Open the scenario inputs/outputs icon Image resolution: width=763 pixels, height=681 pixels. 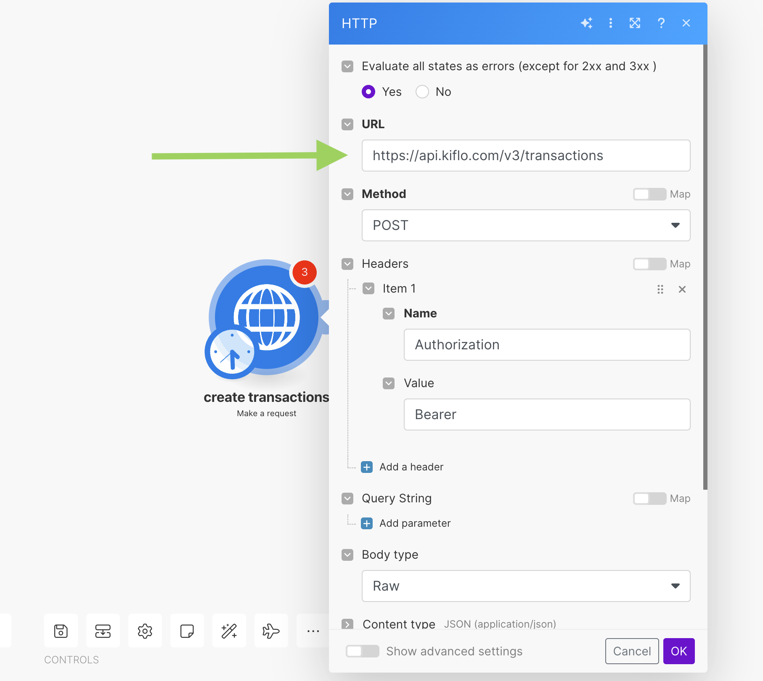click(103, 631)
